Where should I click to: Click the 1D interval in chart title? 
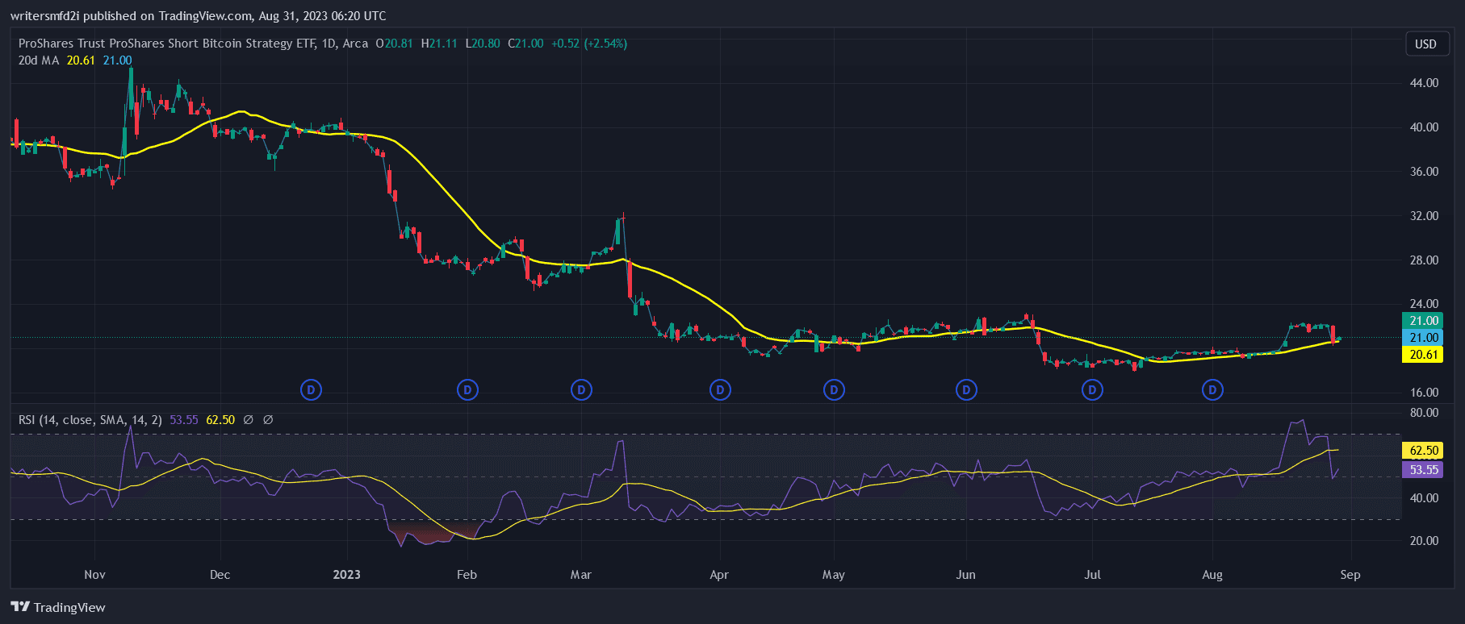coord(329,44)
